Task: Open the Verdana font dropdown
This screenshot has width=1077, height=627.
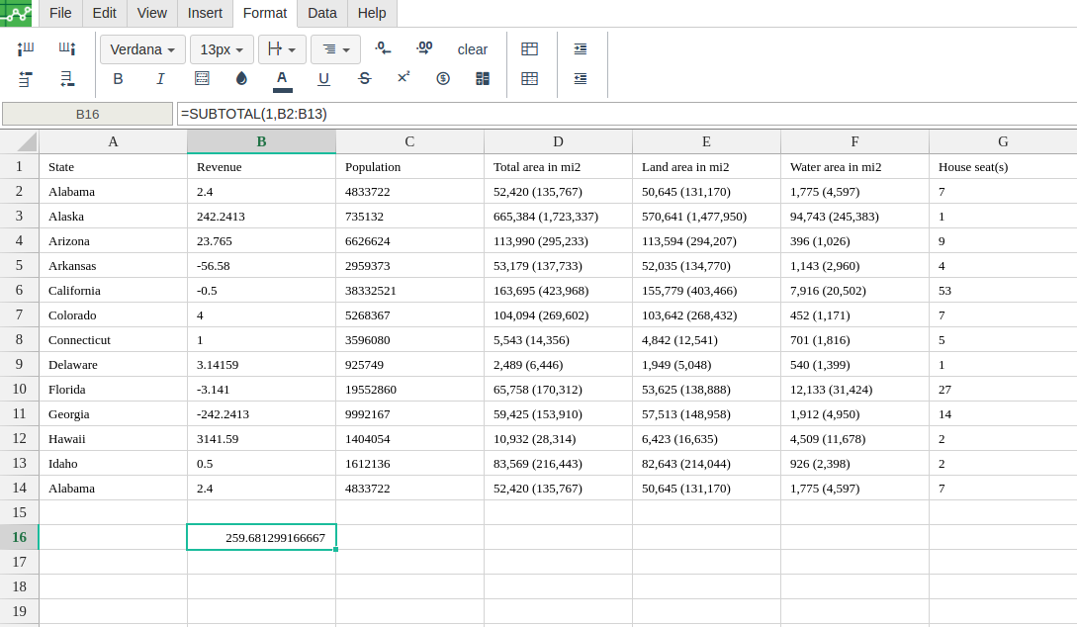Action: [x=142, y=49]
